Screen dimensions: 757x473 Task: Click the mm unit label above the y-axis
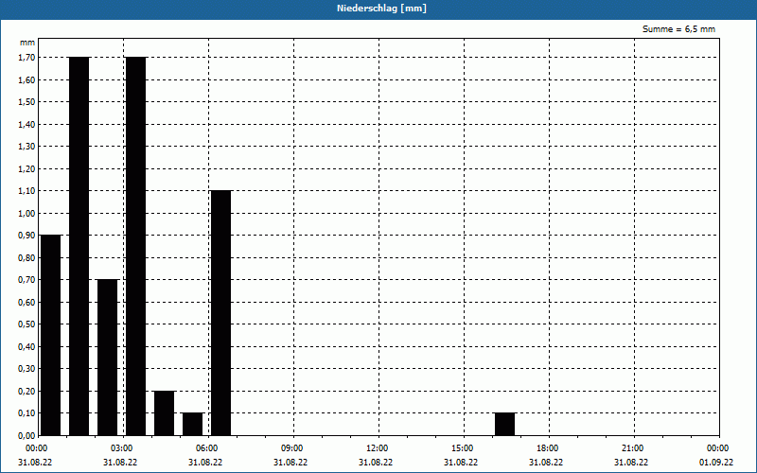[x=27, y=43]
